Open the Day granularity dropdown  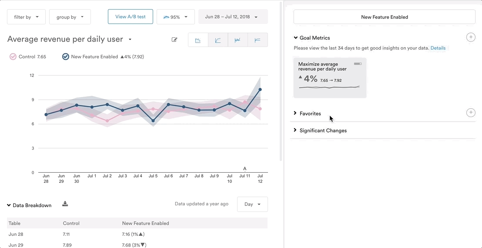click(x=252, y=204)
